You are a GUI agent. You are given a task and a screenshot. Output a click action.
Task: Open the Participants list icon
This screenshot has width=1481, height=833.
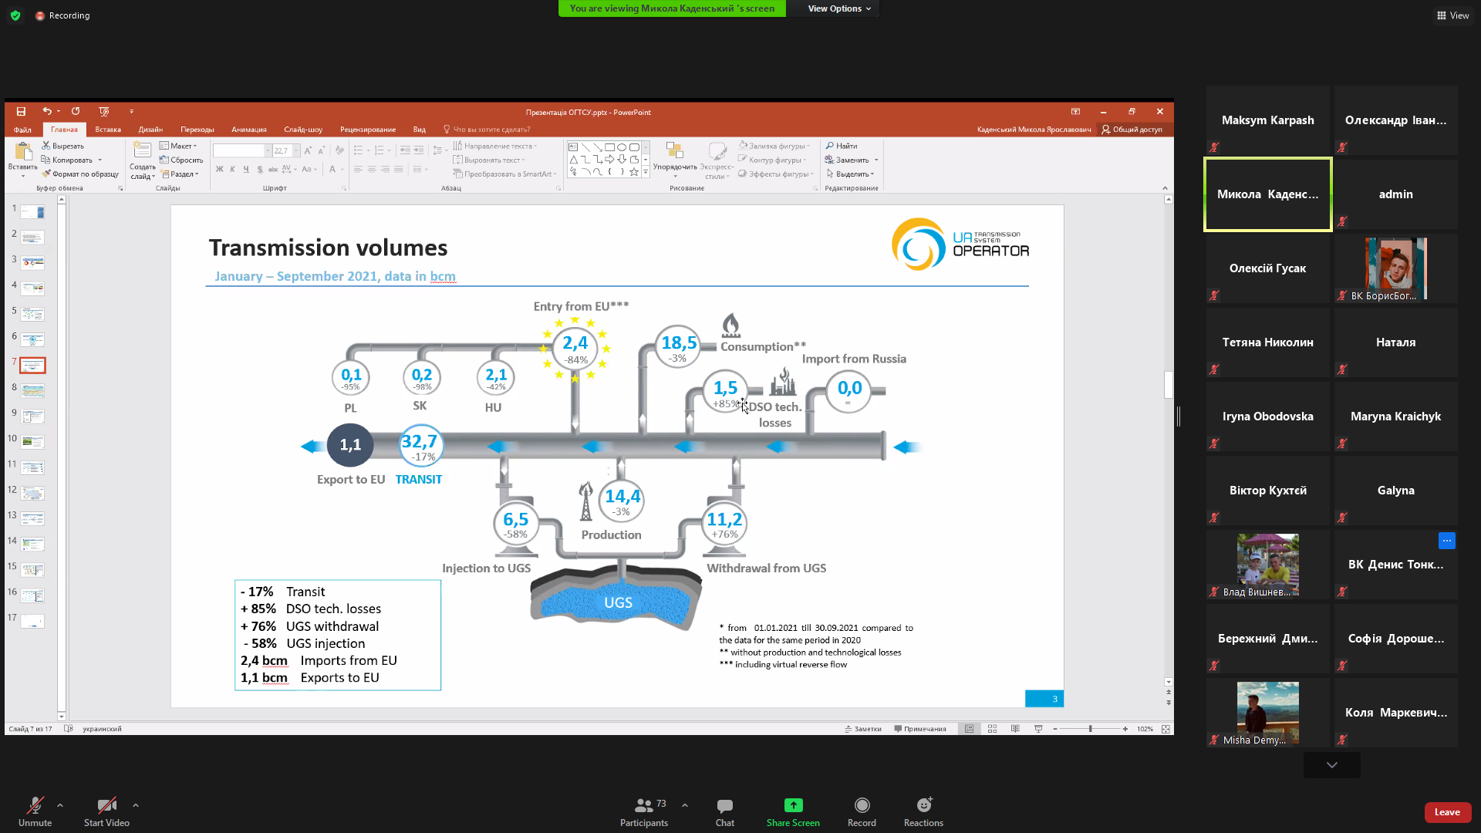(643, 806)
